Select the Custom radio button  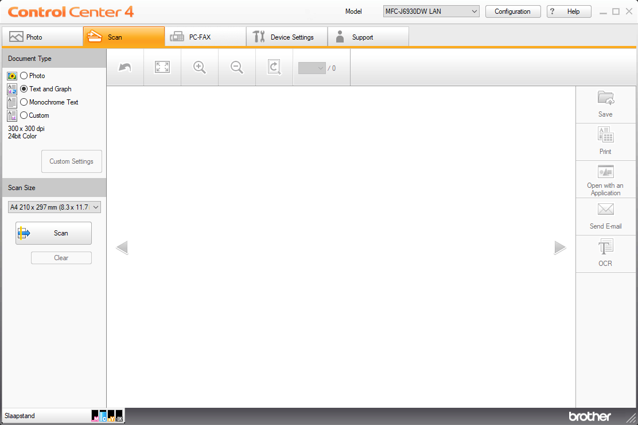point(24,115)
